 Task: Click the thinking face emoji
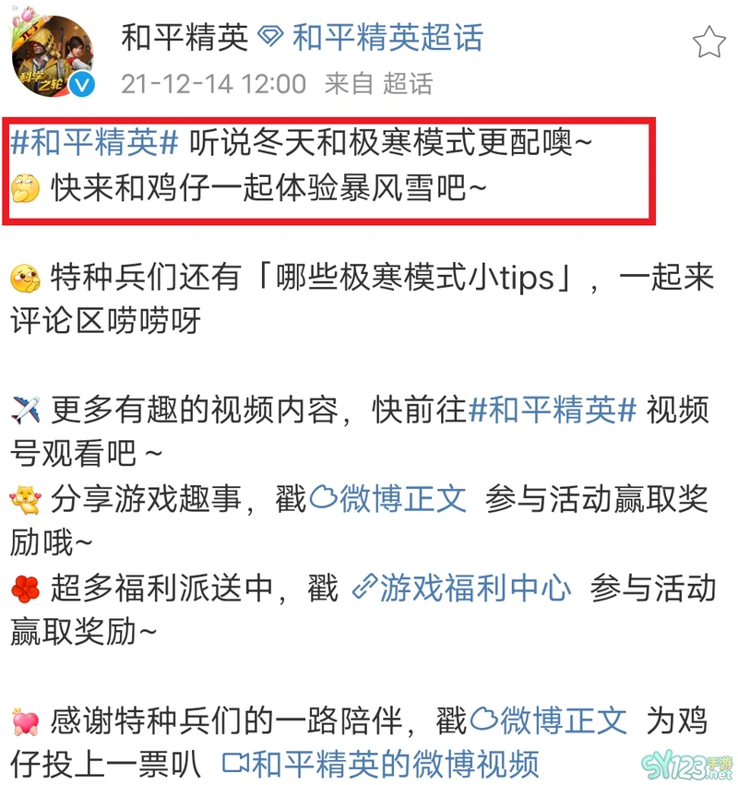[x=25, y=189]
